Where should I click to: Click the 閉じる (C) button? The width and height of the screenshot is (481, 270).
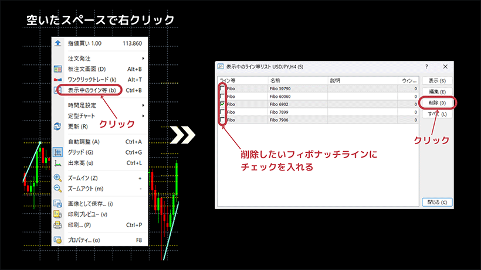pos(437,202)
